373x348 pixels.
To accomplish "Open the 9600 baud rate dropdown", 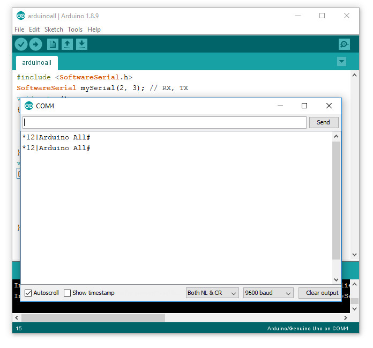I will point(268,293).
